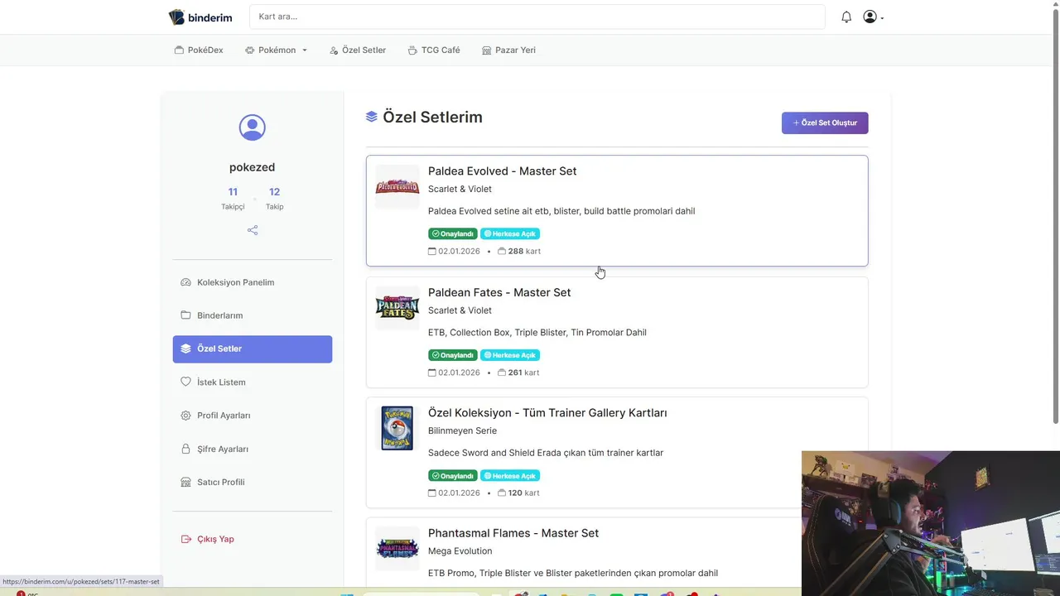This screenshot has width=1060, height=596.
Task: Open 'Paldean Fates - Master Set' title
Action: click(x=499, y=292)
